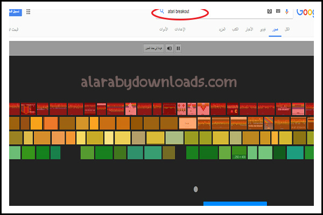
Task: Open the الإعدادات (Settings) menu
Action: (180, 29)
